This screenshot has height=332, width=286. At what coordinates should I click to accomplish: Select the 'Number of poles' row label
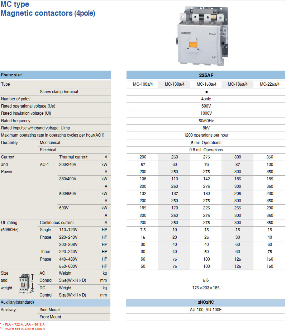tap(16, 99)
